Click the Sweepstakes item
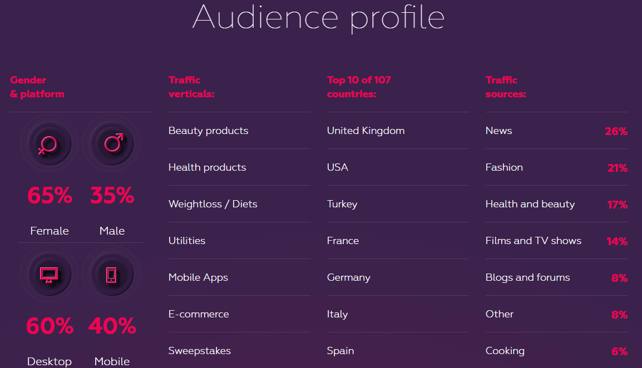 click(199, 351)
